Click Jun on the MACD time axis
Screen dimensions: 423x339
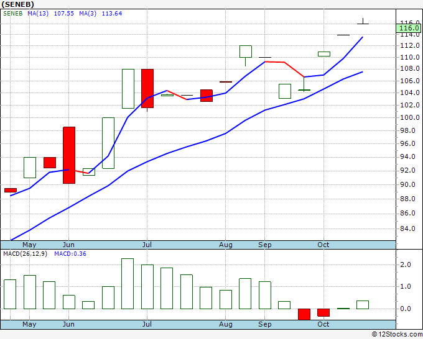tap(68, 324)
